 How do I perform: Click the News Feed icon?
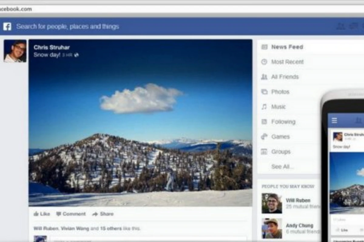coord(265,47)
